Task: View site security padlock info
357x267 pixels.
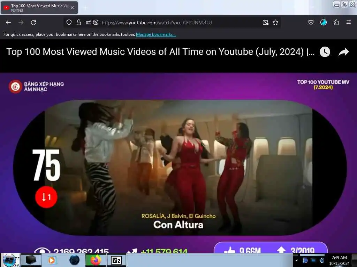Action: point(79,22)
